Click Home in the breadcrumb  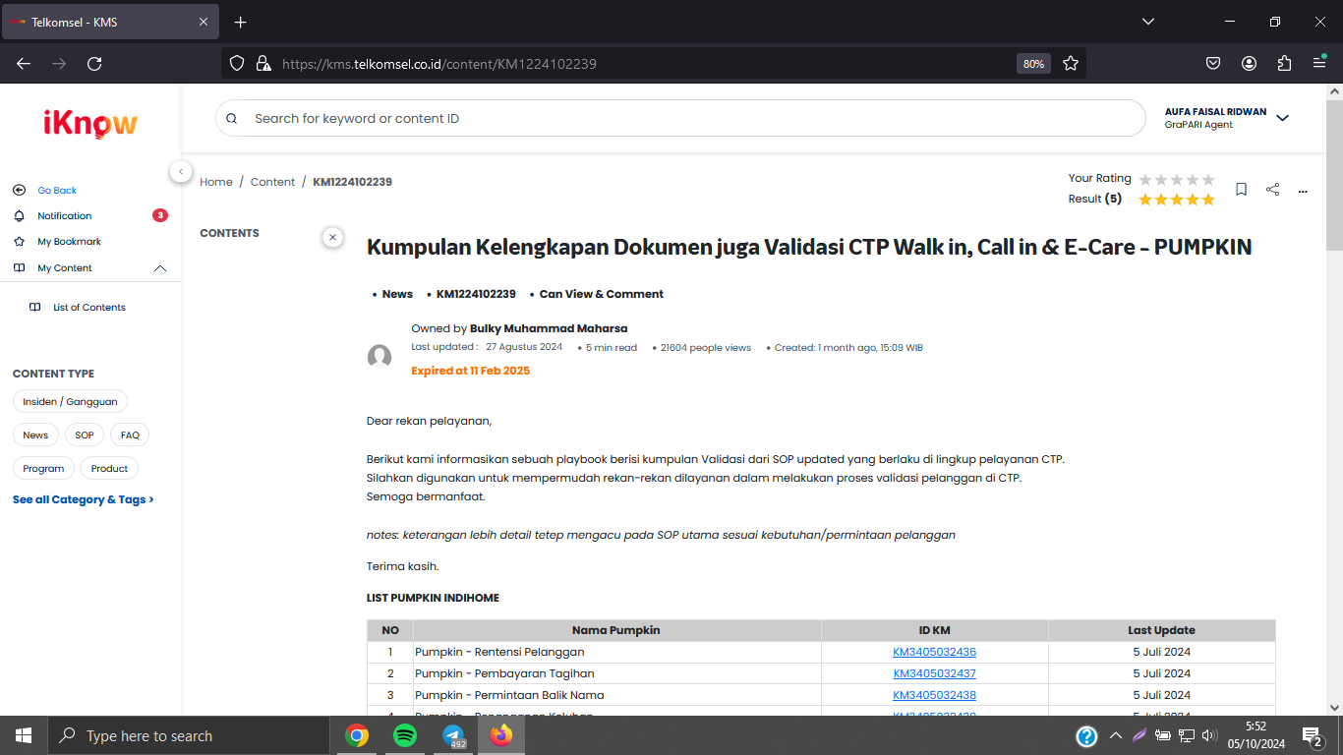tap(216, 182)
